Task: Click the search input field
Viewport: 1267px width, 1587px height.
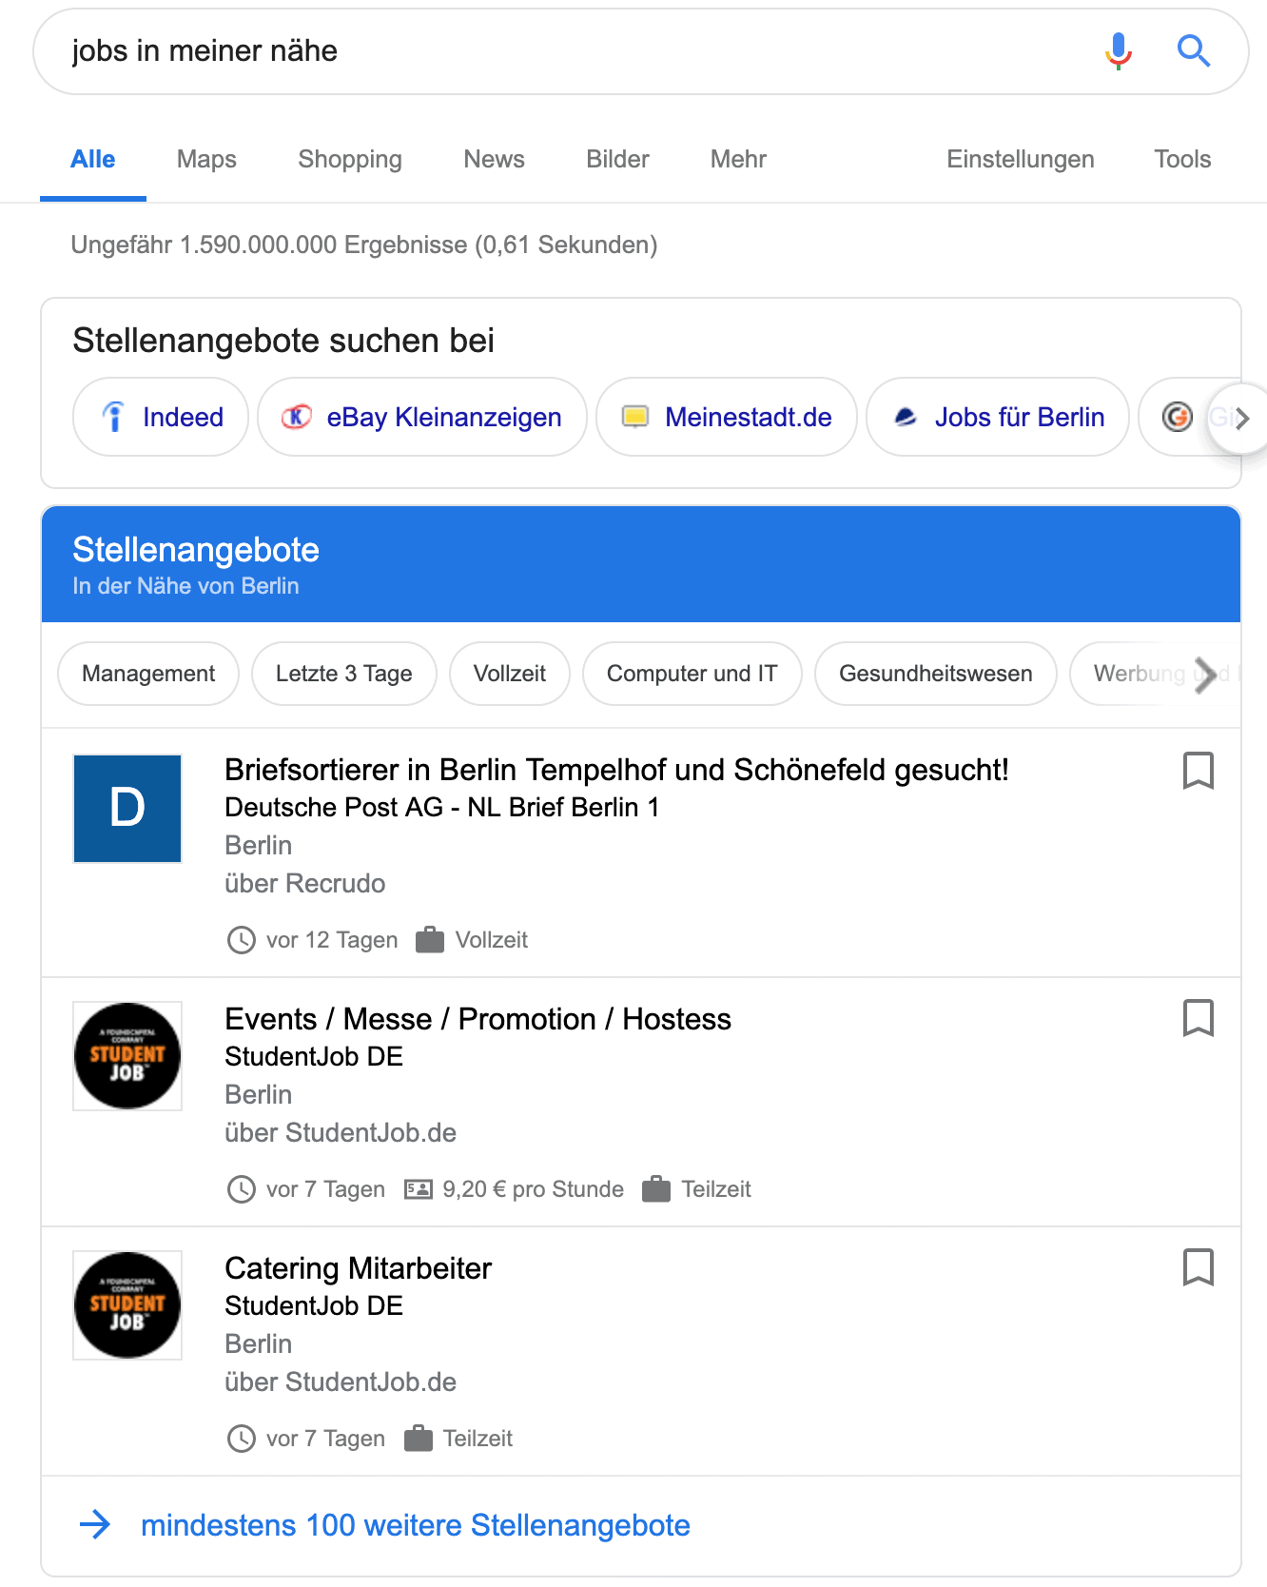Action: point(571,50)
